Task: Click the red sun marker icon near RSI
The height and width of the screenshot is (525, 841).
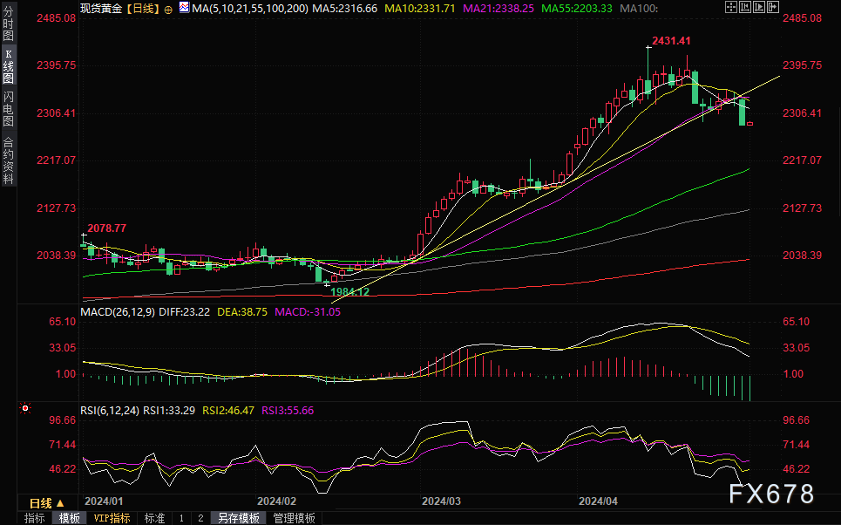Action: [x=25, y=408]
